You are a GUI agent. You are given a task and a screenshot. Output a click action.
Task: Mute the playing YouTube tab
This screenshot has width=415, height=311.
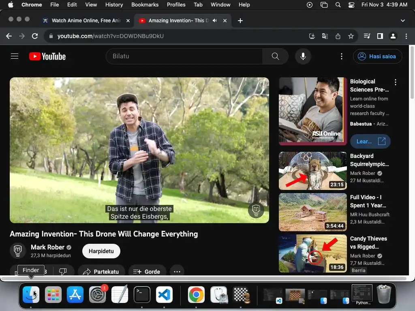coord(214,21)
